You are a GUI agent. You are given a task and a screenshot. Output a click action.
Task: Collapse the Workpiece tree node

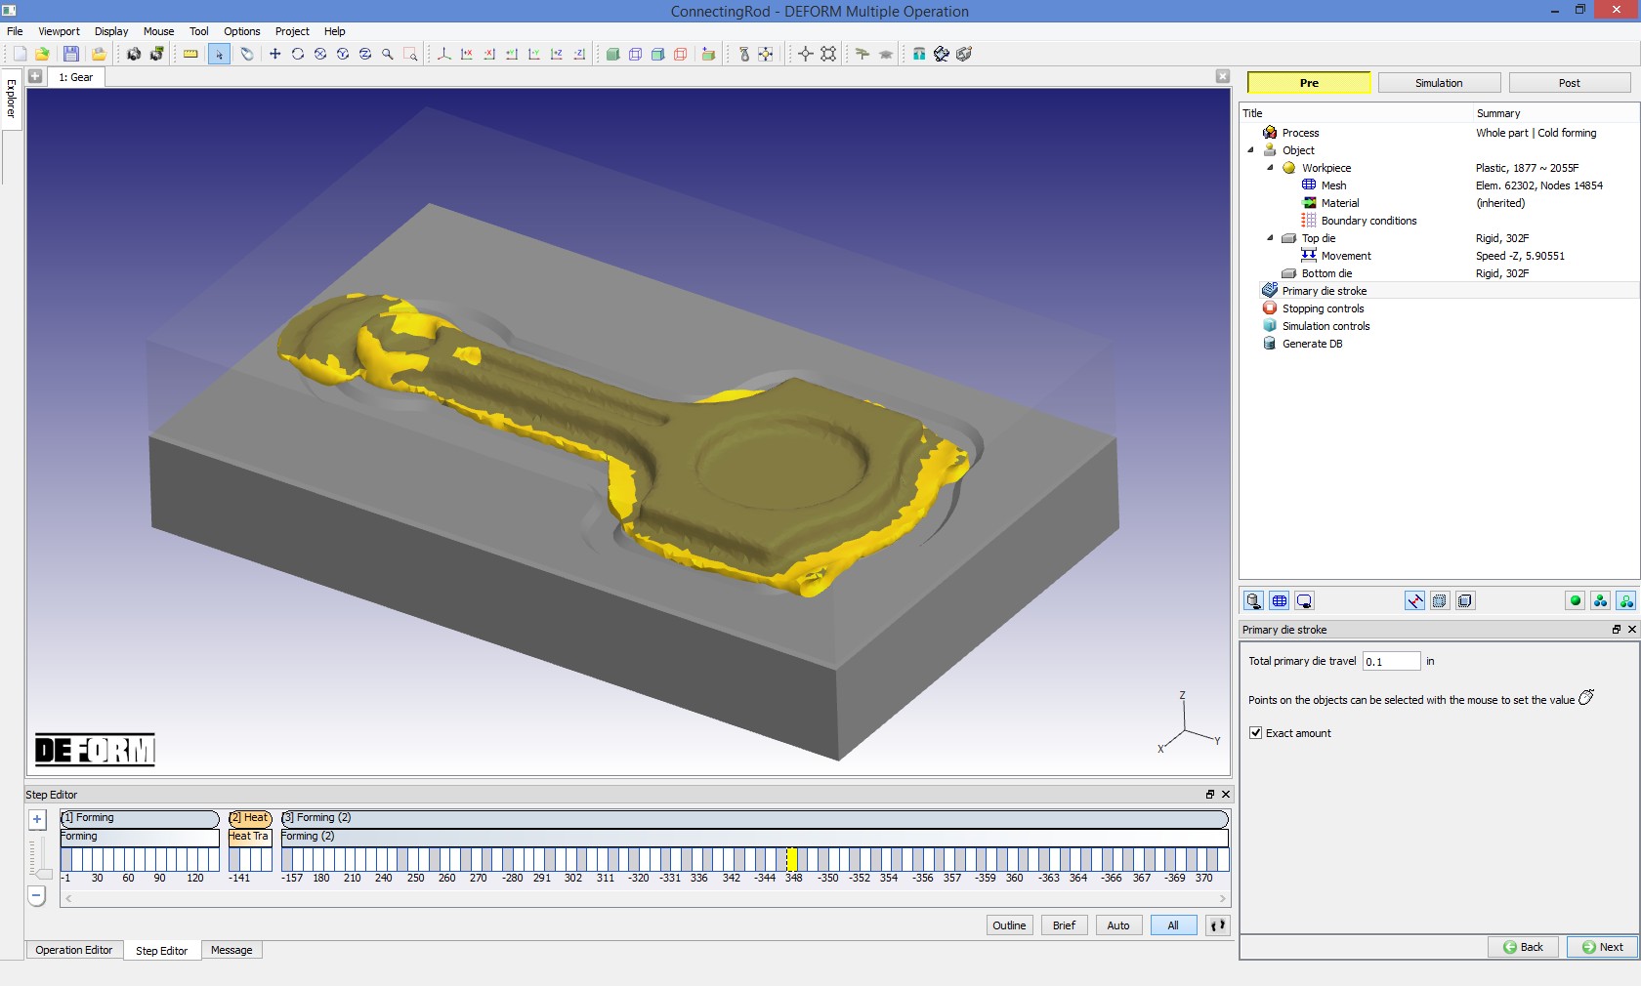click(x=1271, y=167)
